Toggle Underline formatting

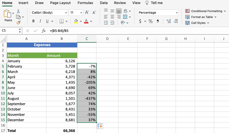pyautogui.click(x=47, y=21)
